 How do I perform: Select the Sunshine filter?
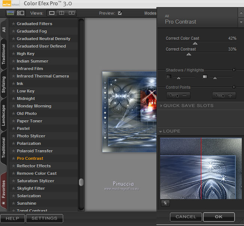pos(43,203)
